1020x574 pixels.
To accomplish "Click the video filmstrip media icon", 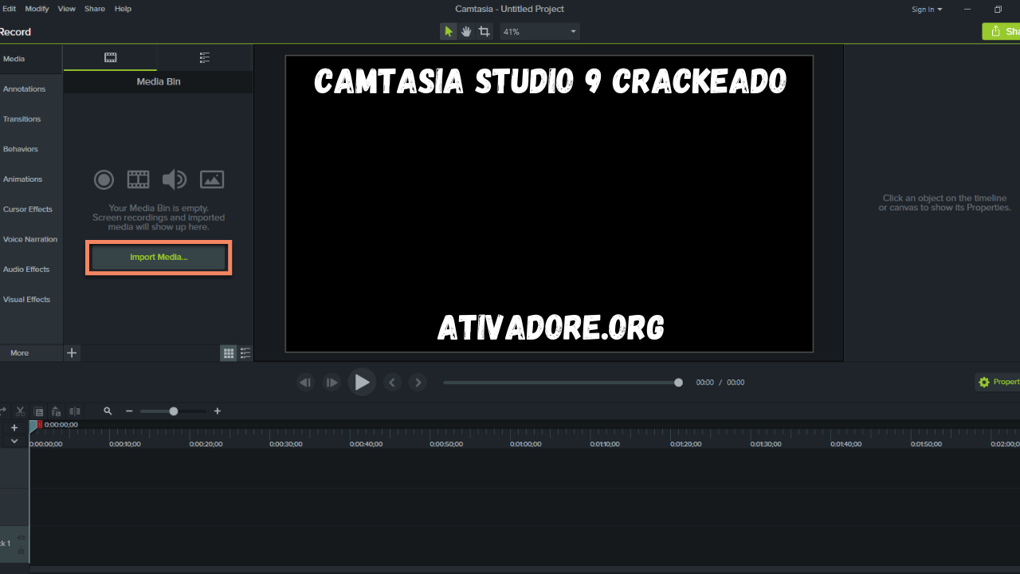I will click(139, 179).
